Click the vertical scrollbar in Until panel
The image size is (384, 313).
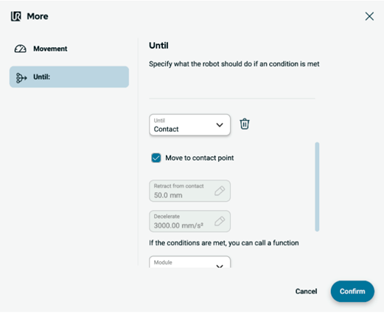click(x=317, y=186)
